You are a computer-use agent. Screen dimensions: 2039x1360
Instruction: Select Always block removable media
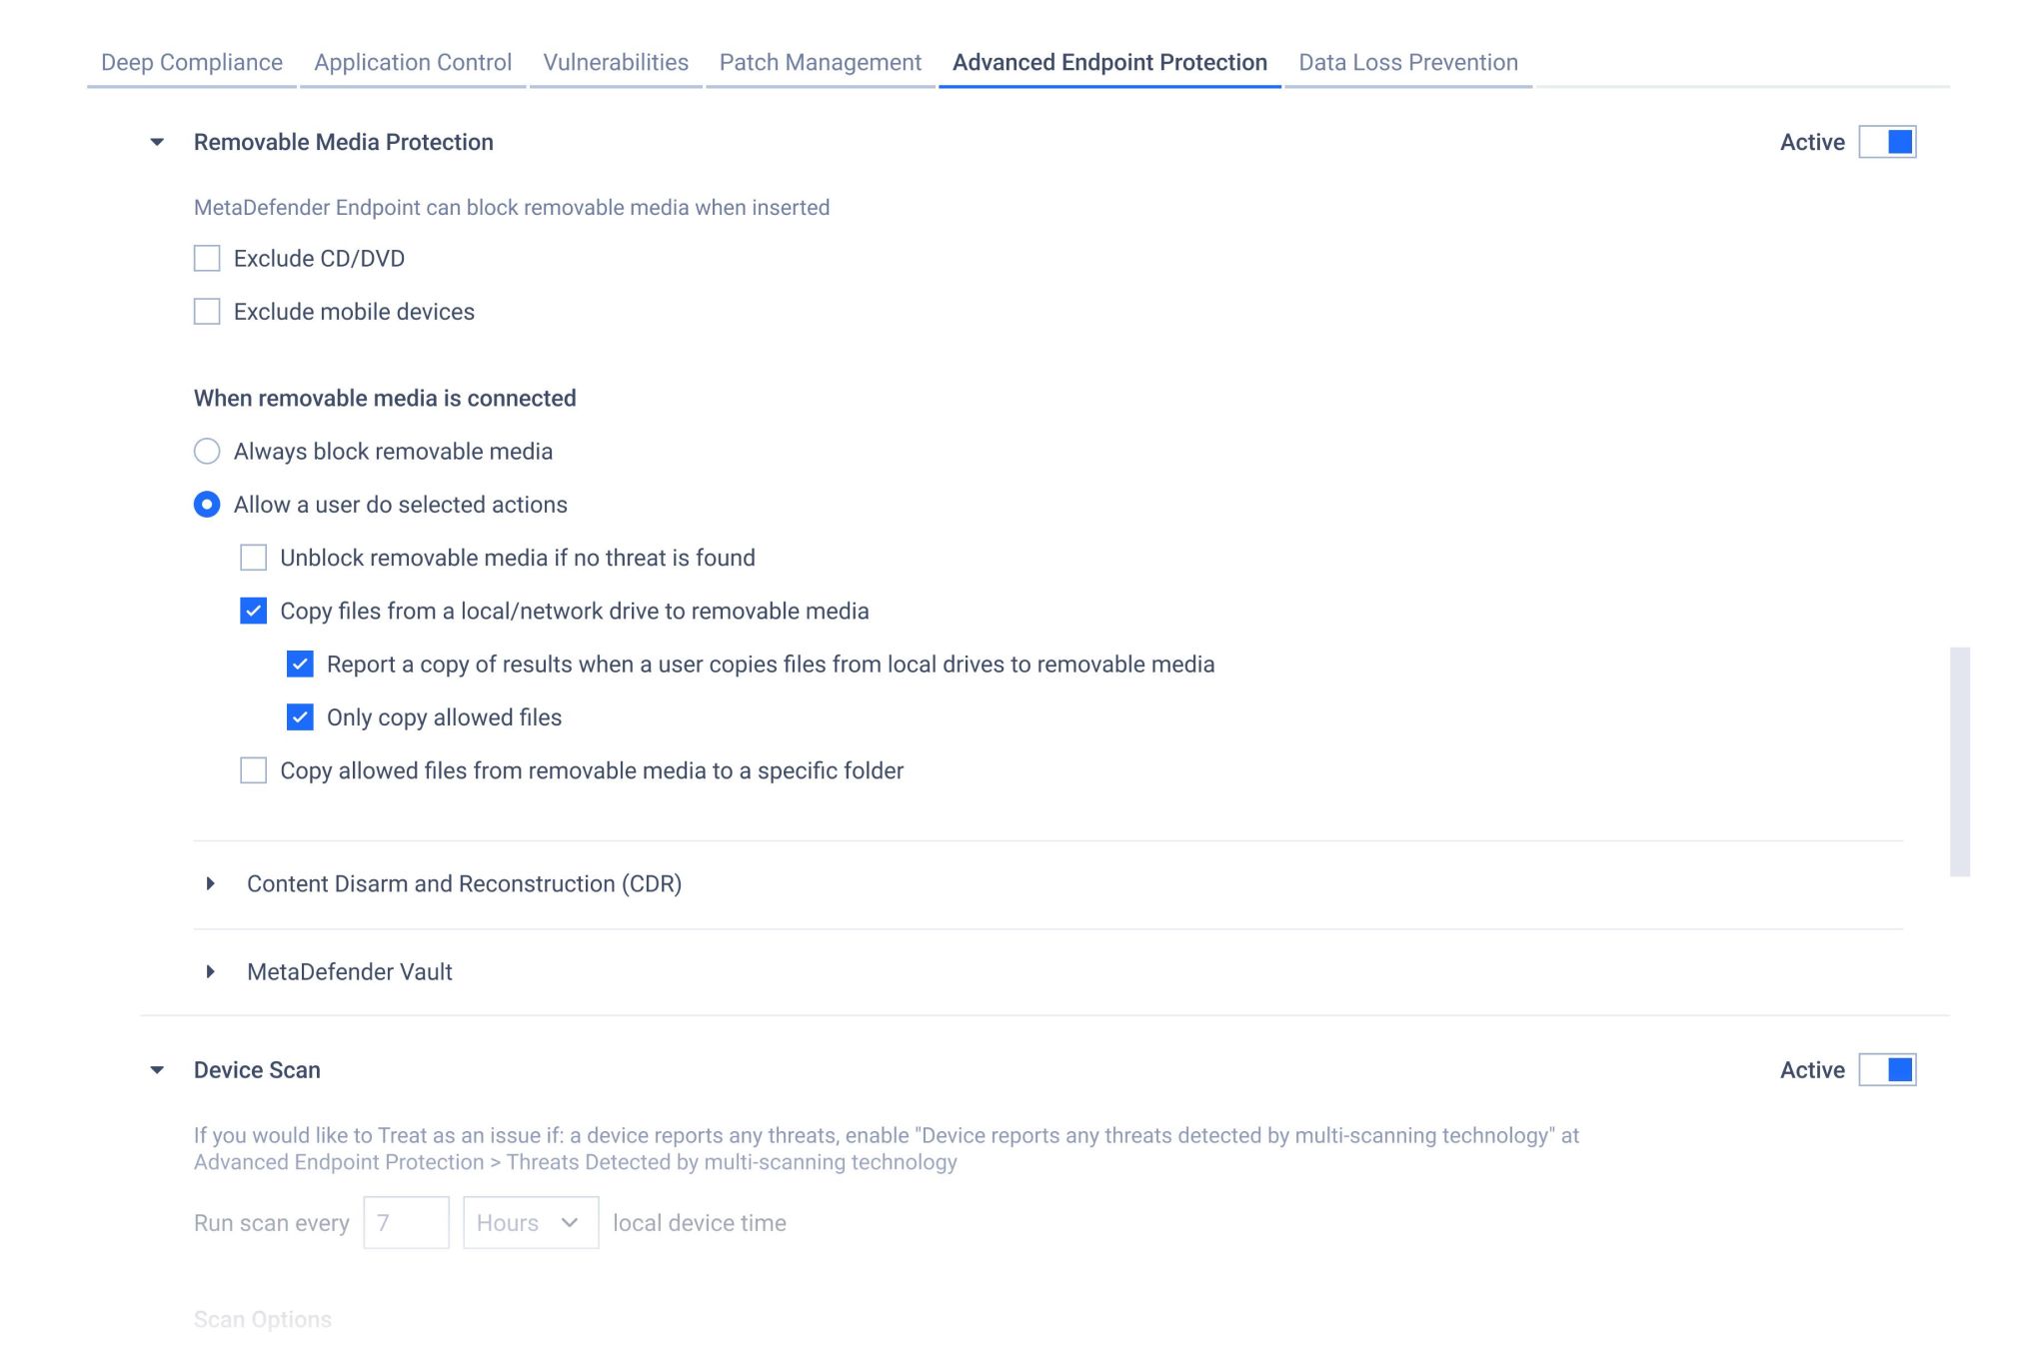pyautogui.click(x=207, y=452)
